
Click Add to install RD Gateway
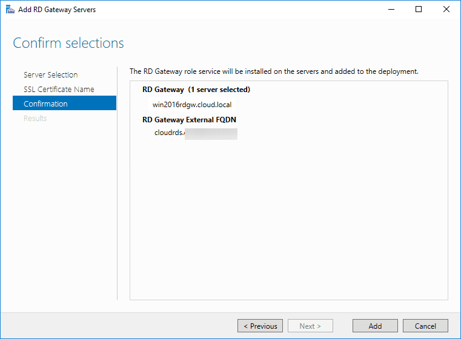375,326
